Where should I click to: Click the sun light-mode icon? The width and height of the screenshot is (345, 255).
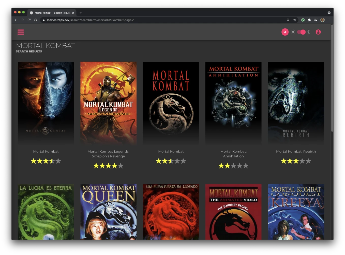[x=293, y=32]
